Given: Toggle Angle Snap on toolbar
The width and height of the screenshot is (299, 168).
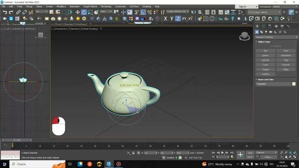Looking at the screenshot, I should click(143, 12).
